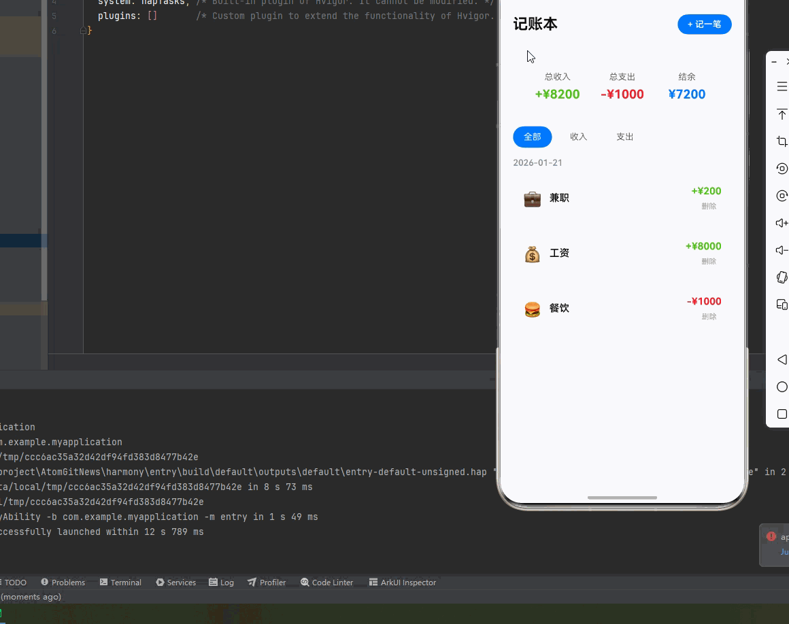Decrease emulator volume with speaker minus icon
This screenshot has height=624, width=789.
pyautogui.click(x=782, y=250)
